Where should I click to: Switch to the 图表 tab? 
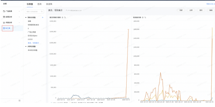click(40, 4)
